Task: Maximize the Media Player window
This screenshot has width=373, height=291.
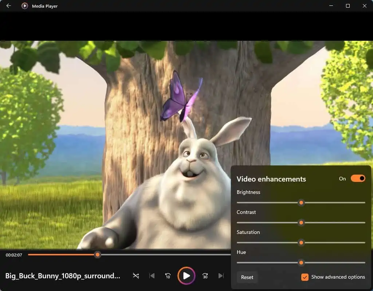Action: point(348,6)
